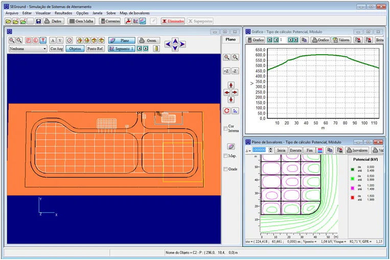This screenshot has width=390, height=260.
Task: Click the first rotate-view globe icon
Action: tap(79, 40)
